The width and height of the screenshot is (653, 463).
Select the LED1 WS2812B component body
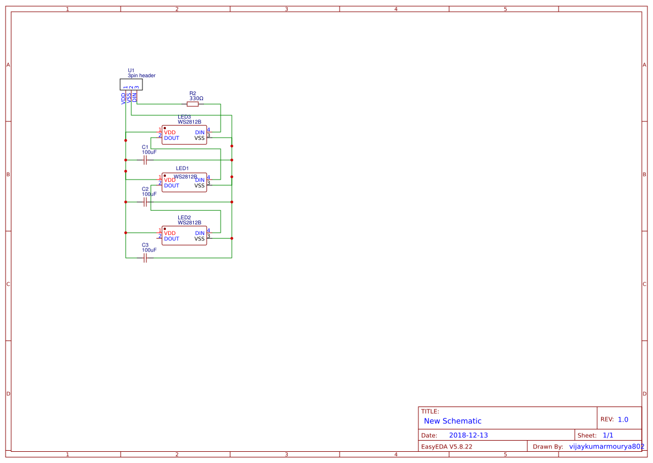point(184,182)
